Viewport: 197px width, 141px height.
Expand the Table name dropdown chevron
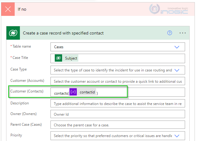tap(177, 47)
